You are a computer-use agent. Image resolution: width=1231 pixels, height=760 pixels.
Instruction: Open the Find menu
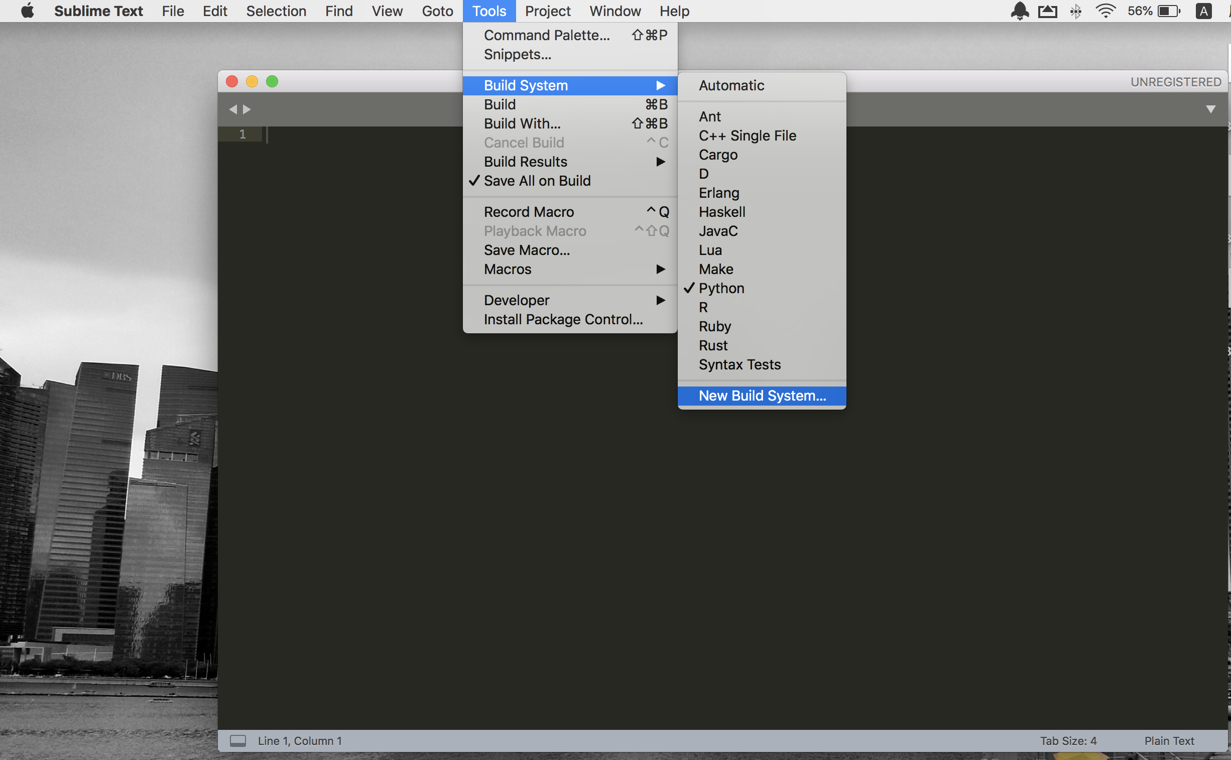tap(339, 11)
